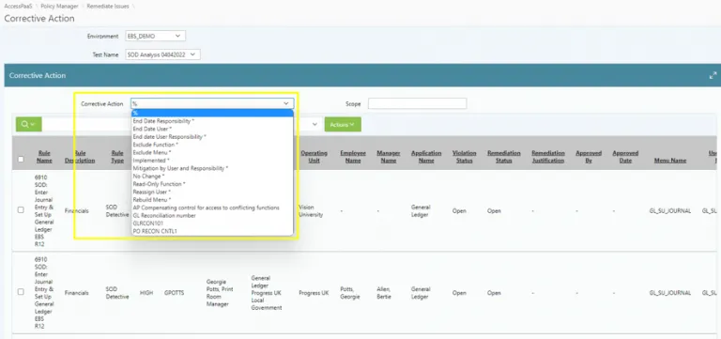Click GL_SU_JOURNAL in the second row
Screen dimensions: 721x339
click(x=670, y=293)
